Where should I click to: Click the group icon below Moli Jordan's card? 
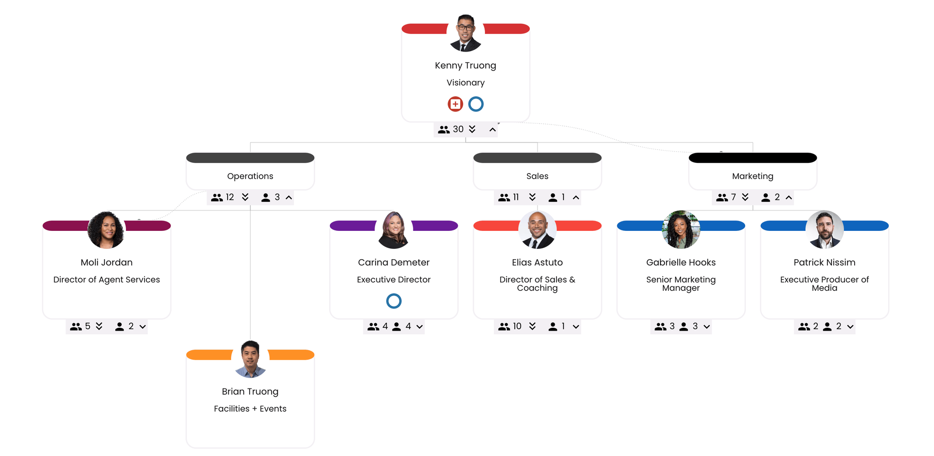[x=76, y=327]
